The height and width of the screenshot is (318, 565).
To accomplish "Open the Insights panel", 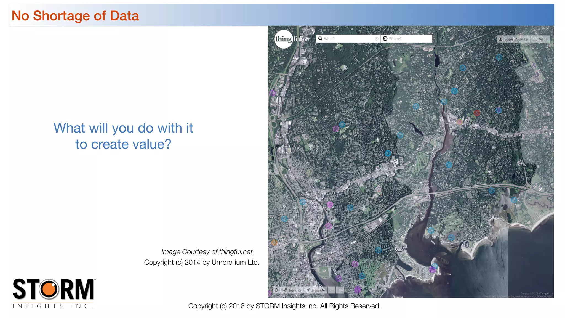I will [x=292, y=290].
